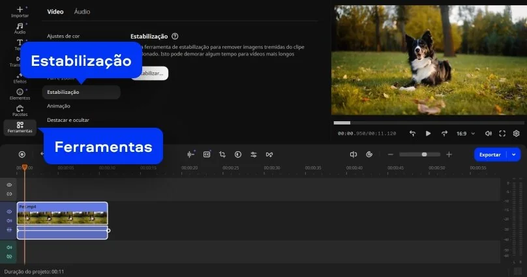Mute the bottom audio track
527x277 pixels.
pos(9,248)
